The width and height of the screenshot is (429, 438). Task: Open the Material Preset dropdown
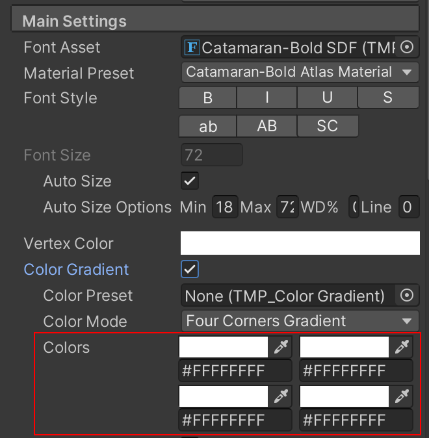(300, 72)
